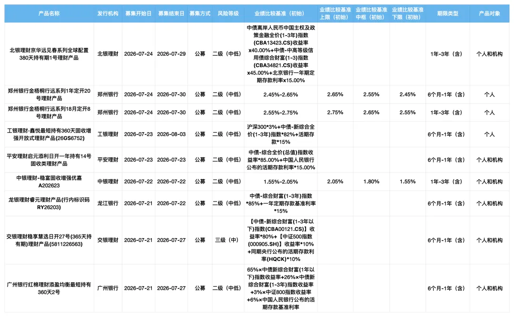Image resolution: width=514 pixels, height=317 pixels.
Task: Select product 郑州银行金梧桐行远系列18月定开8号
Action: click(49, 112)
